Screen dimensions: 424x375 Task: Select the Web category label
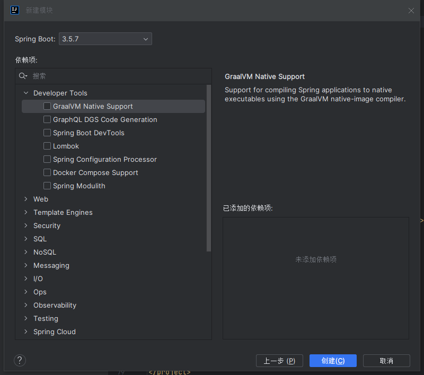pos(41,199)
